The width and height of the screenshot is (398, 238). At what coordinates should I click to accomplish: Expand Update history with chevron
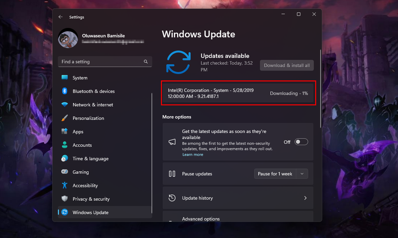(x=305, y=198)
